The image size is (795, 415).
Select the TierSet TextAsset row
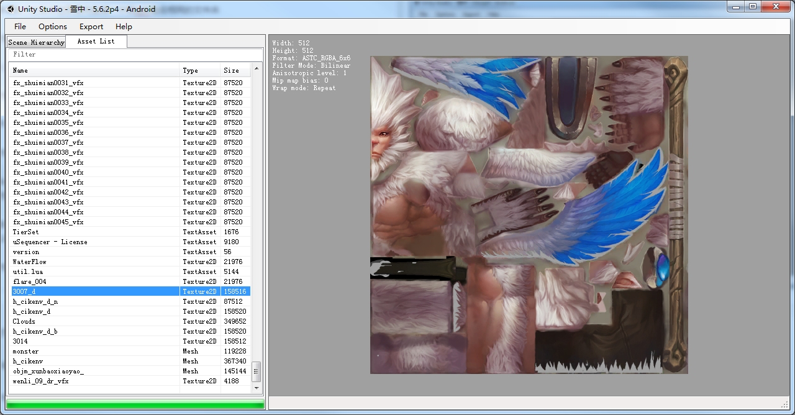click(x=130, y=232)
